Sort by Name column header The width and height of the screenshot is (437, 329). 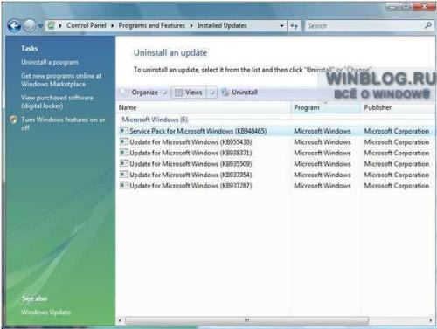pos(204,107)
